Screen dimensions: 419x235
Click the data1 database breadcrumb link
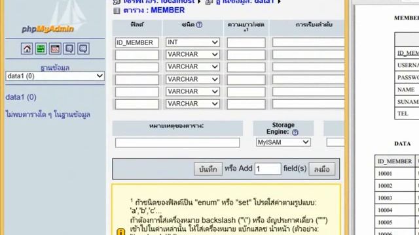point(244,1)
